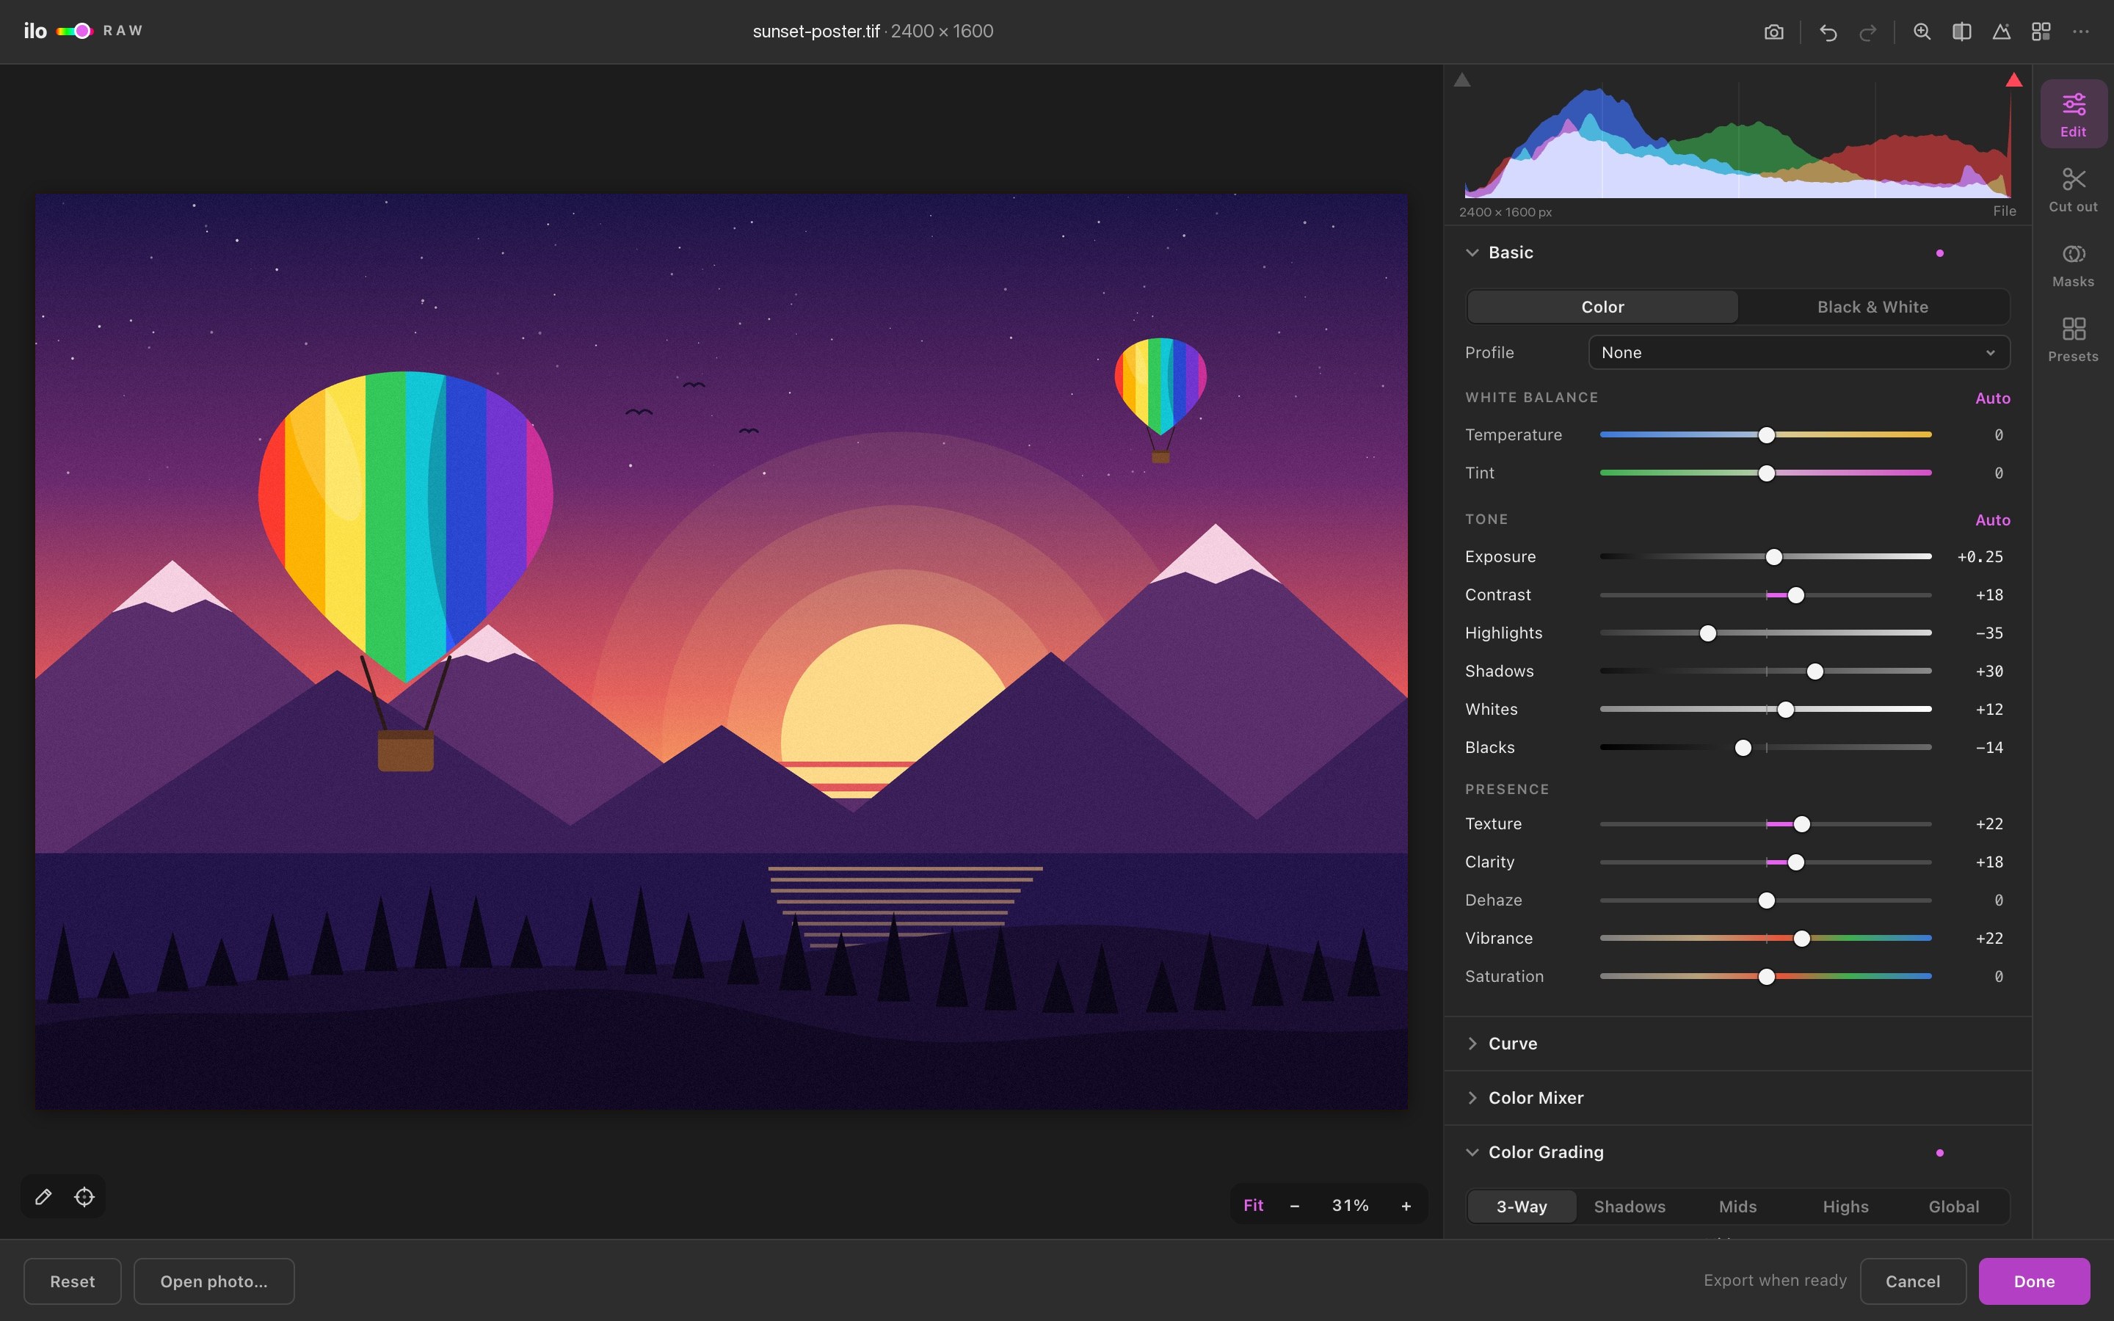Switch to Color treatment mode

point(1602,307)
